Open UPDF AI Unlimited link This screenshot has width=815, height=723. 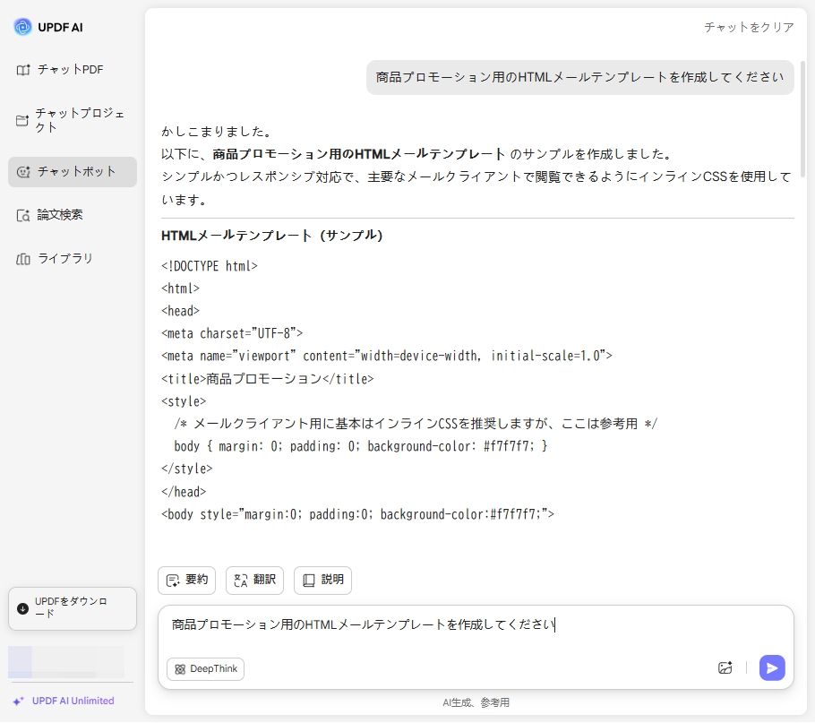(x=64, y=701)
